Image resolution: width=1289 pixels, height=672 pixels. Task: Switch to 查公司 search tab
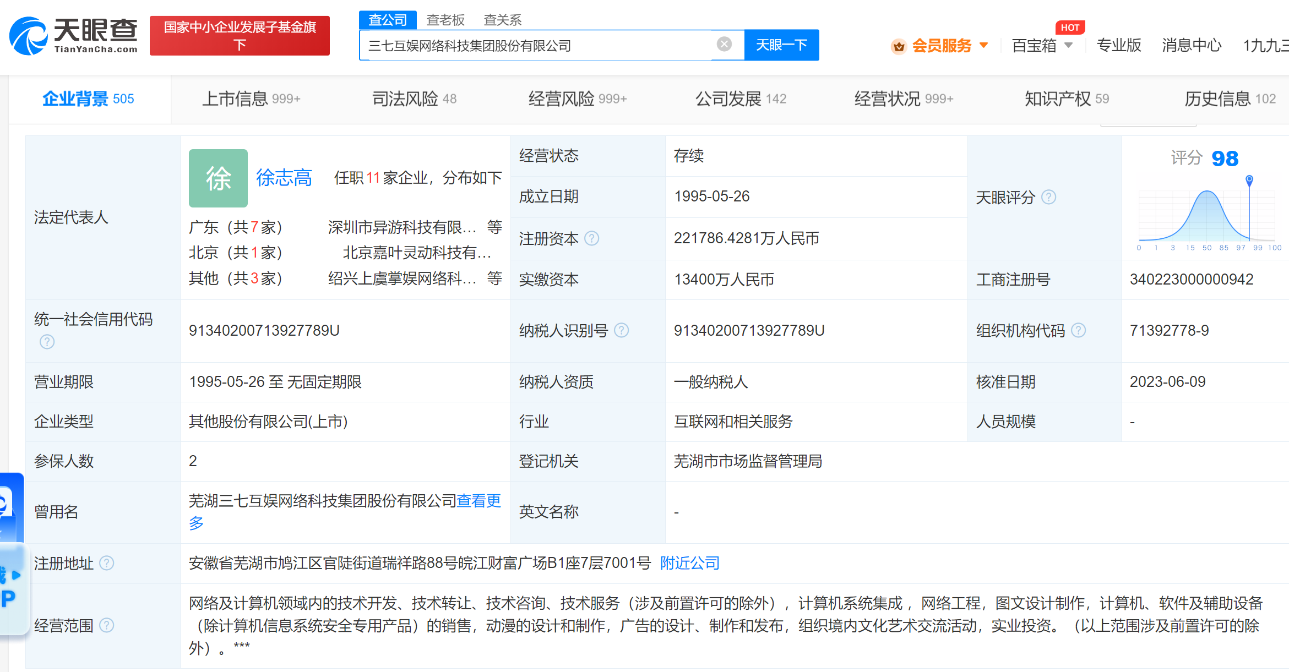click(388, 20)
